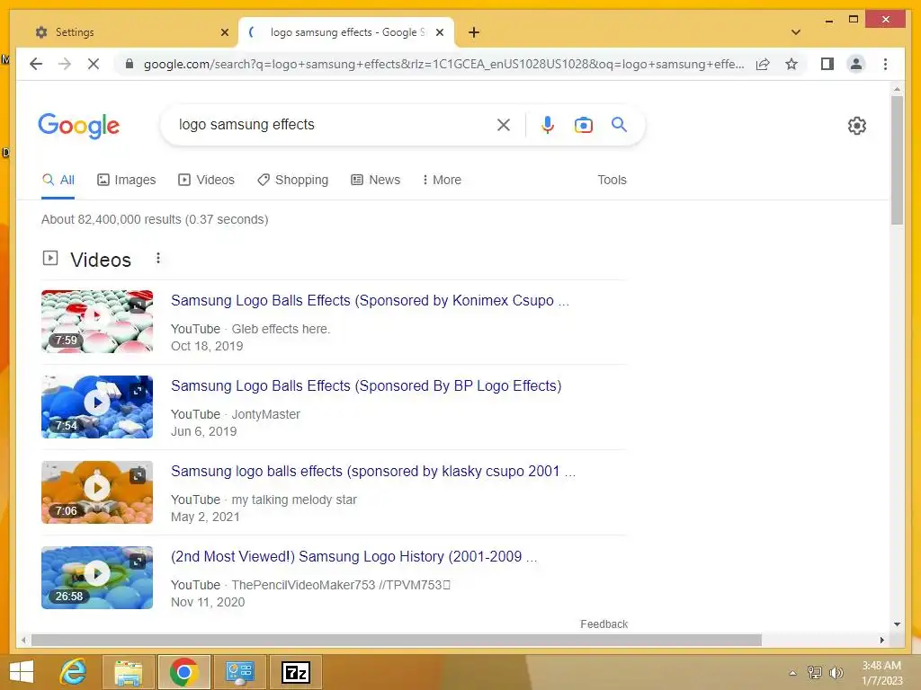
Task: Go to Google homepage logo
Action: [x=79, y=126]
